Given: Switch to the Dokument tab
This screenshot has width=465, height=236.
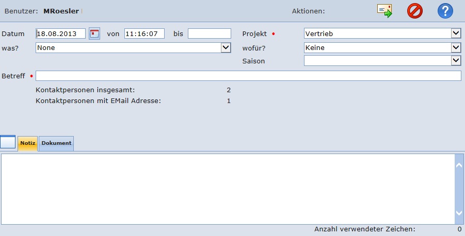Looking at the screenshot, I should [56, 143].
